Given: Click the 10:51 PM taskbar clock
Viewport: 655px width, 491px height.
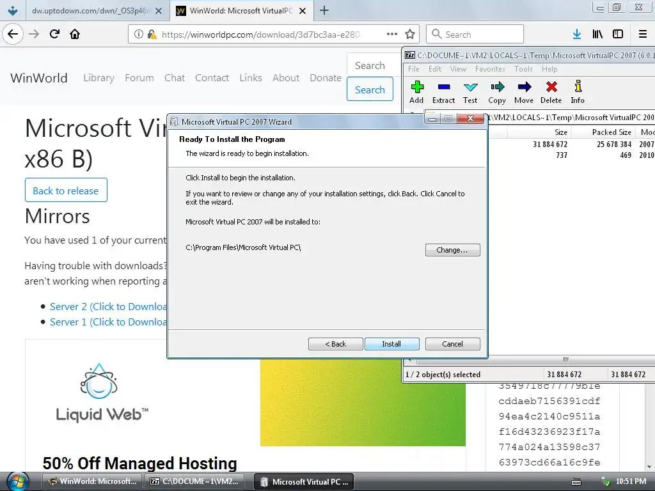Looking at the screenshot, I should coord(631,481).
